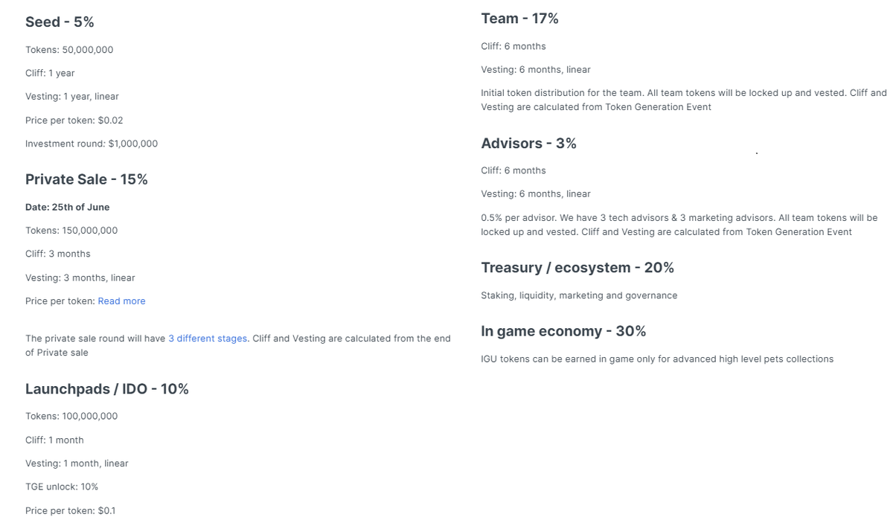
Task: Click the "Private Sale - 15%" heading
Action: click(86, 179)
